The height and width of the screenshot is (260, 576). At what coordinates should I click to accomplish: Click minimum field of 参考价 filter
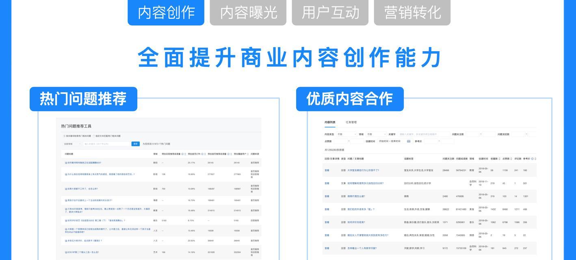(431, 141)
